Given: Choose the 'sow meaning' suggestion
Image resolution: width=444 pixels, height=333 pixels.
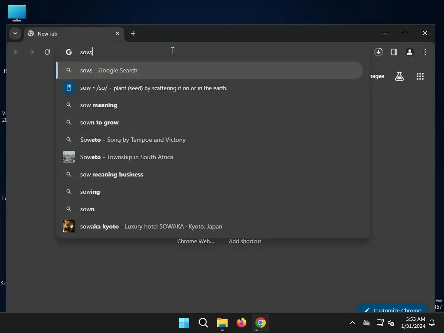Looking at the screenshot, I should pyautogui.click(x=209, y=105).
